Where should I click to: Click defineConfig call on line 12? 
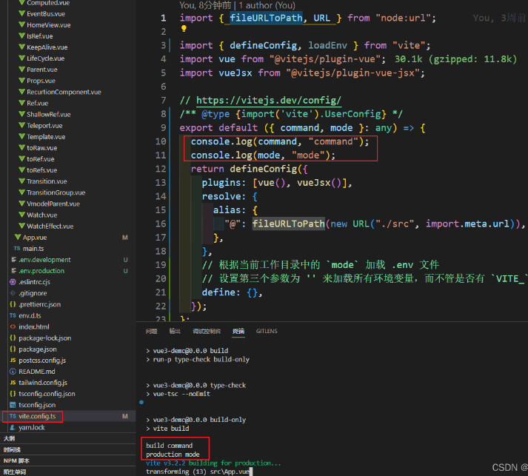click(x=264, y=169)
